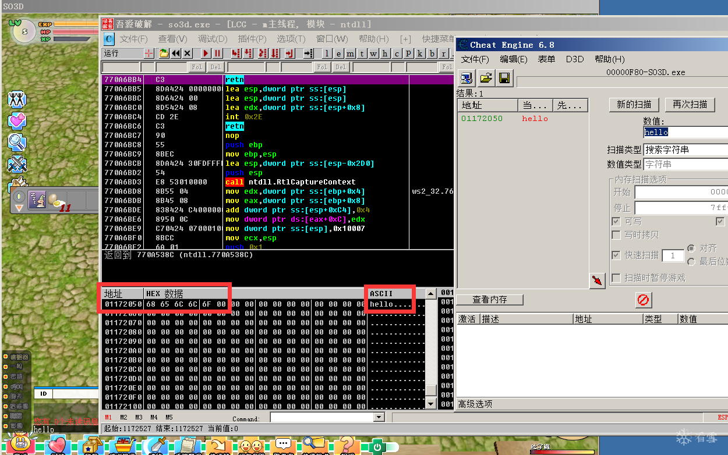
Task: Open the handles 'h' button
Action: point(385,53)
